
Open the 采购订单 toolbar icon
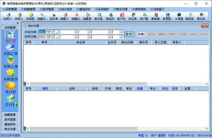coord(8,17)
